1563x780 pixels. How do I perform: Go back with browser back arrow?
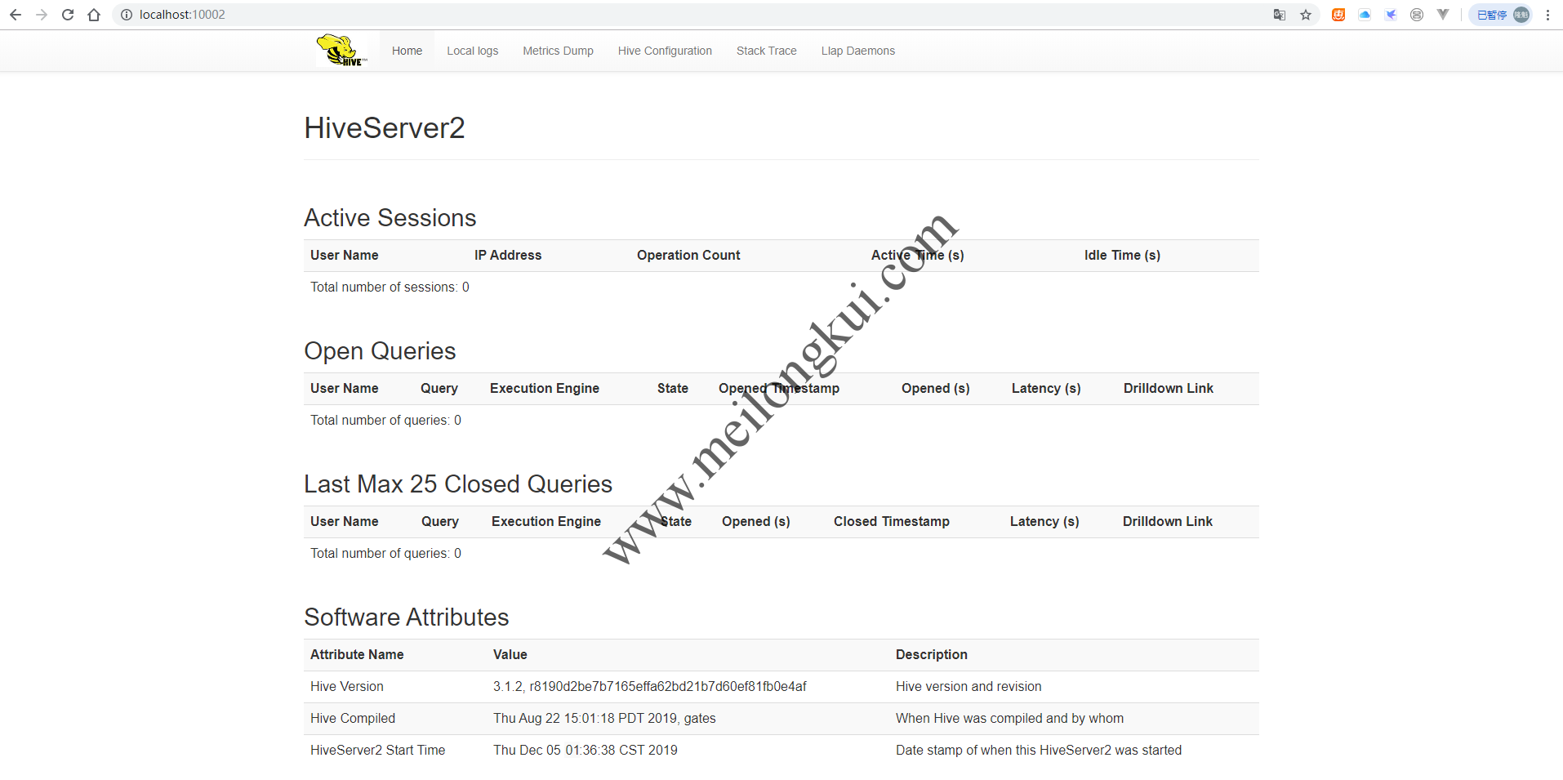[16, 15]
